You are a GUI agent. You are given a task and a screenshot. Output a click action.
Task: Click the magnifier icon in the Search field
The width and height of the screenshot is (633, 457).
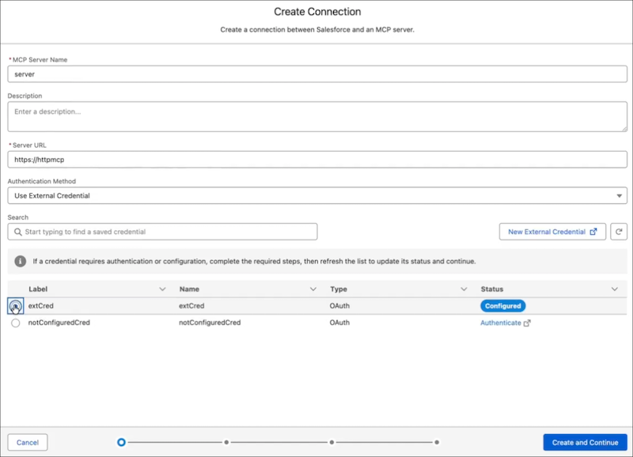click(17, 232)
